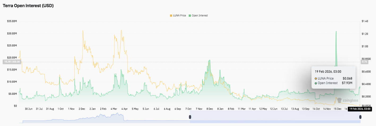376x126 pixels.
Task: Click the right handle of the range slider
Action: [x=360, y=117]
